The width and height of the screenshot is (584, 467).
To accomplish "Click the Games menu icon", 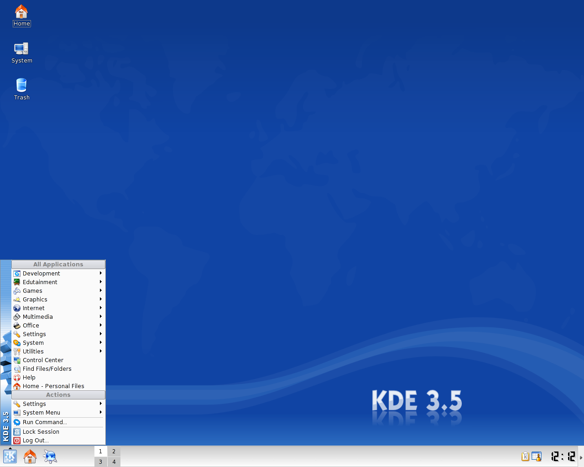I will tap(17, 291).
